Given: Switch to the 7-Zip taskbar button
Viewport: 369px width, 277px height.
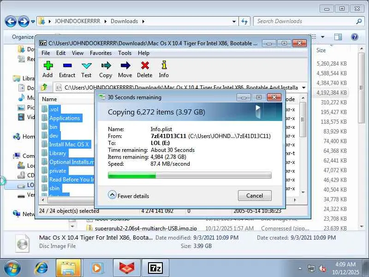Looking at the screenshot, I should coord(155,268).
